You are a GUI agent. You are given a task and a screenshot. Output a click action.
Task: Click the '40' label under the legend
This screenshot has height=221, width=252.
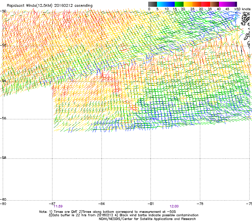pyautogui.click(x=219, y=9)
